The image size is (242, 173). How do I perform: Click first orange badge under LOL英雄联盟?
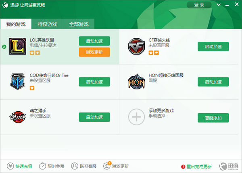click(x=32, y=53)
